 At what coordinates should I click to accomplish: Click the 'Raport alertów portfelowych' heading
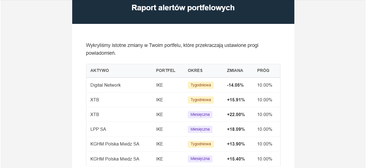coord(183,8)
